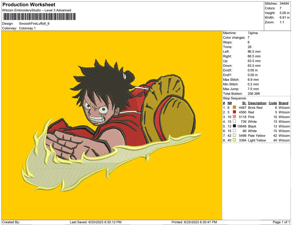Click the EndX value '0.00 in'
The height and width of the screenshot is (225, 292).
252,70
